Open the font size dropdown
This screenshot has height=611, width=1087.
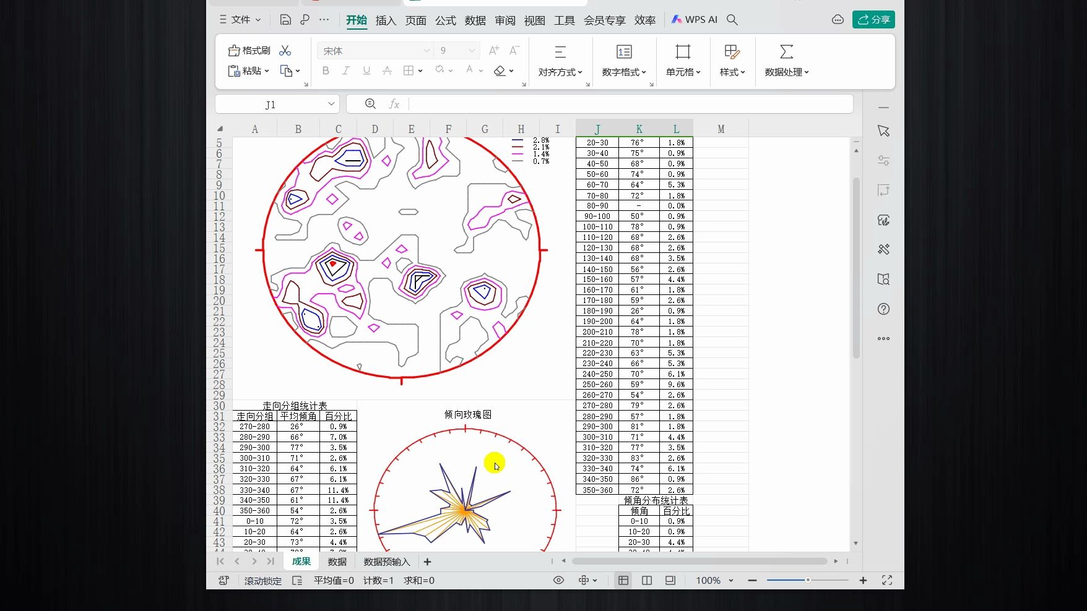[472, 51]
